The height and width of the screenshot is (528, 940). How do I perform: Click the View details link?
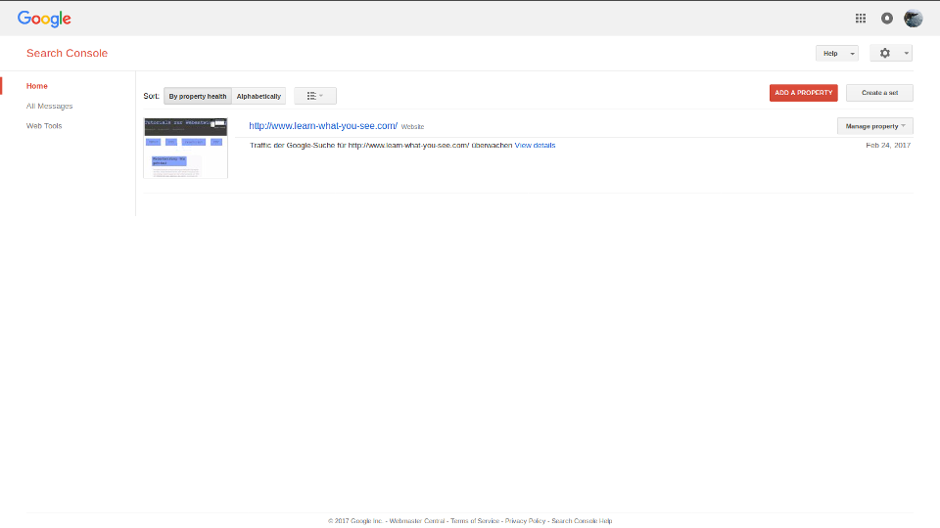pyautogui.click(x=535, y=146)
